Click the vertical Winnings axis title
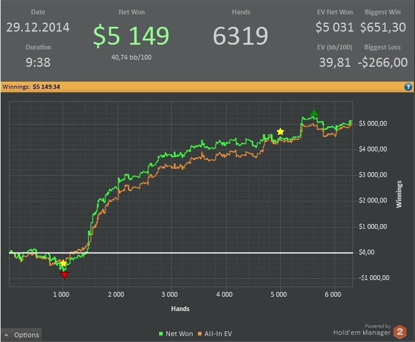415x342 pixels. pos(399,194)
